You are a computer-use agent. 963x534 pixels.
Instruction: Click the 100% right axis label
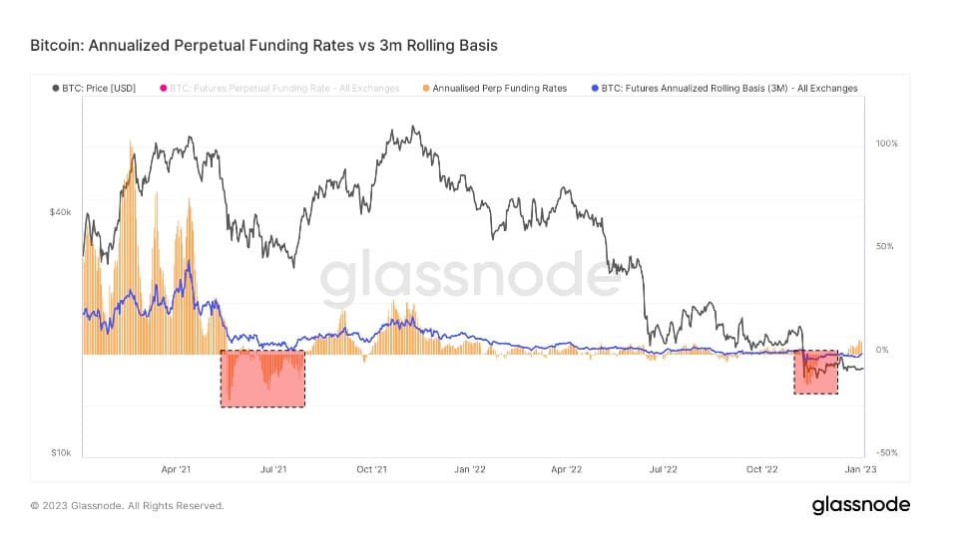pyautogui.click(x=887, y=143)
